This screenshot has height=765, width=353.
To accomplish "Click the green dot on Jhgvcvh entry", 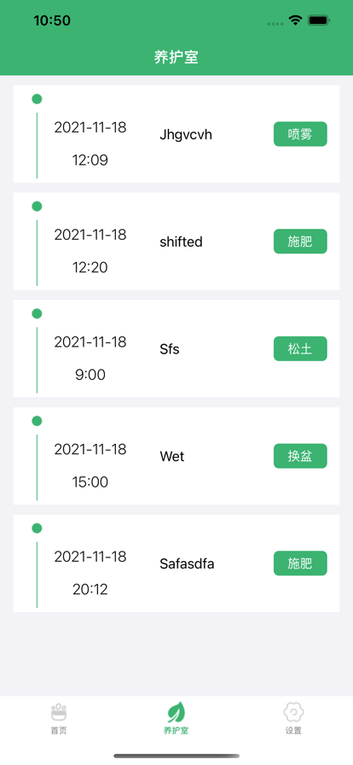I will [x=37, y=99].
